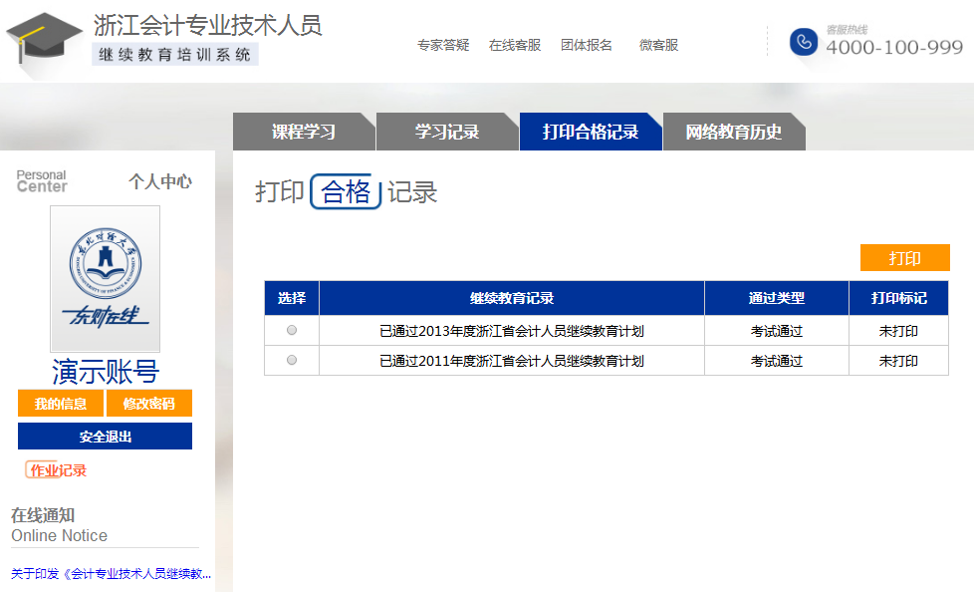Switch to the 学习记录 tab
Viewport: 974px width, 592px height.
click(x=447, y=132)
